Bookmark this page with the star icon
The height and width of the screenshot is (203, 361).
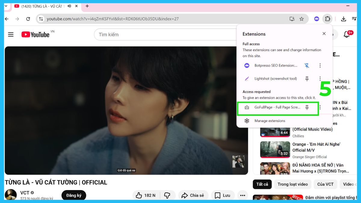click(301, 19)
